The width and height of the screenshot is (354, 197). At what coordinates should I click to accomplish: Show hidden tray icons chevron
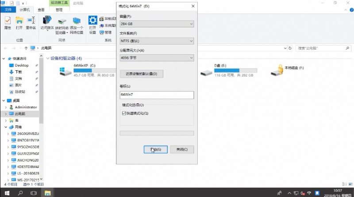[x=289, y=193]
